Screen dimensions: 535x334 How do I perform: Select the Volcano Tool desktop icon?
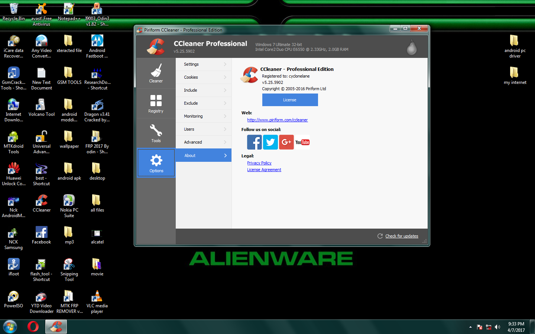click(42, 108)
